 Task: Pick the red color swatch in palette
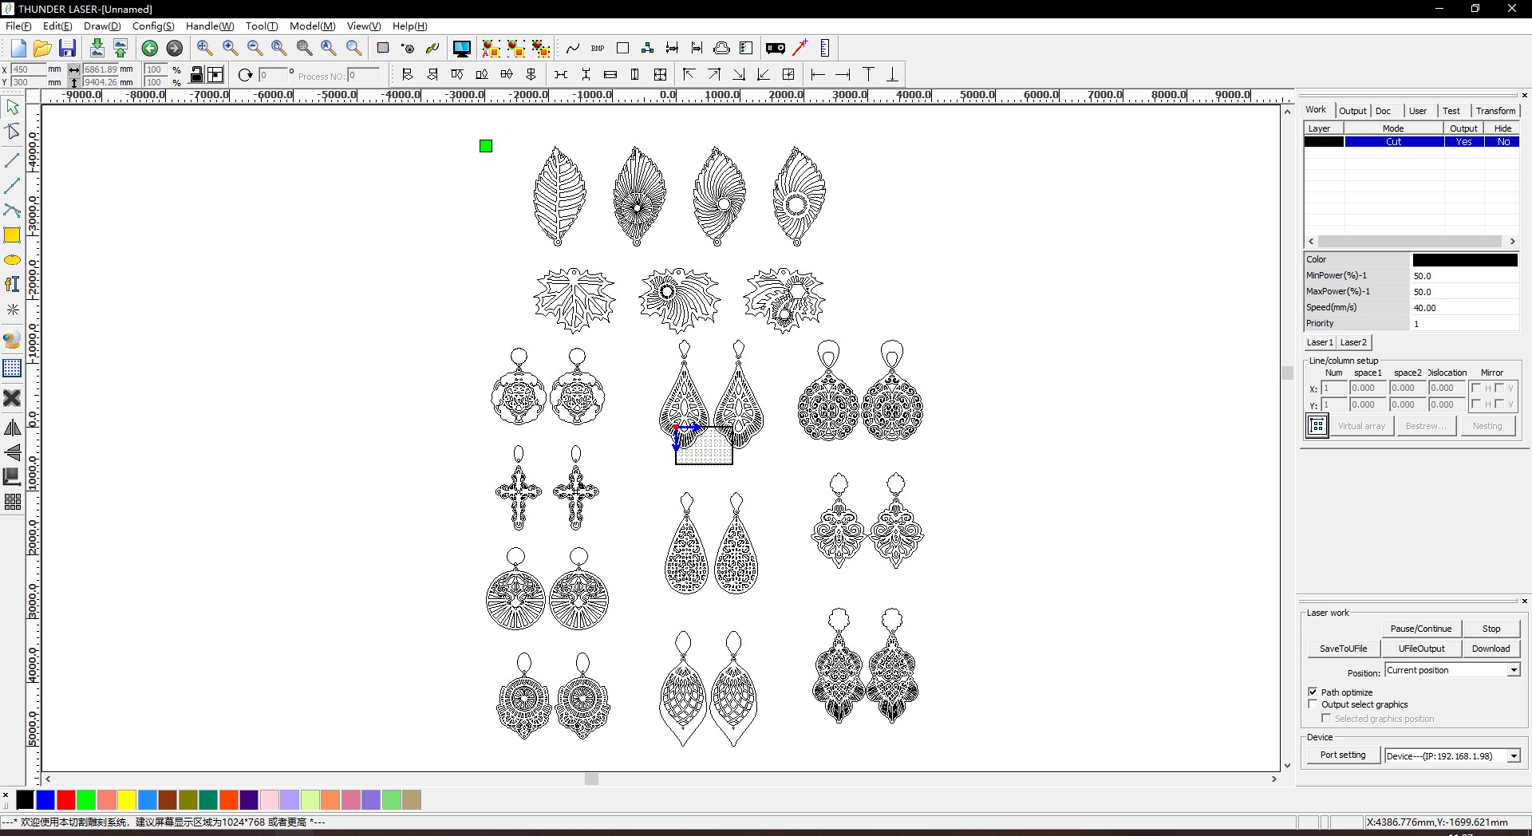(66, 799)
